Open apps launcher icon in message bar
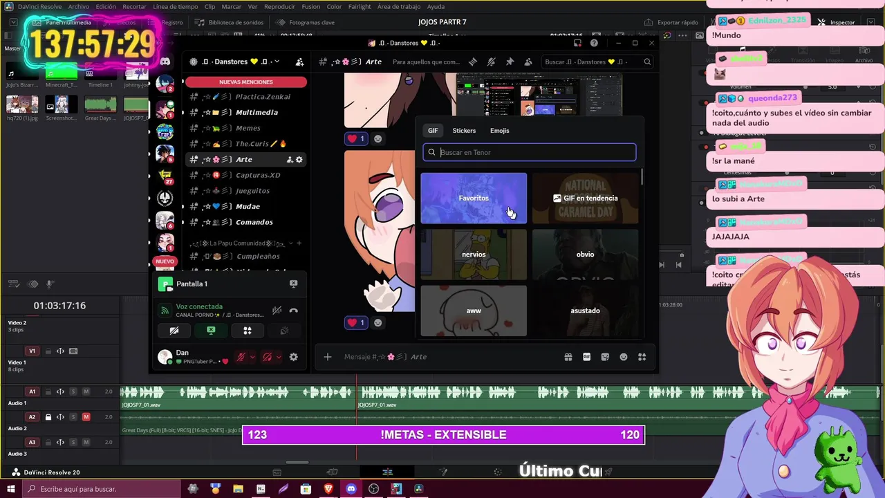Screen dimensions: 885x498 pyautogui.click(x=642, y=357)
